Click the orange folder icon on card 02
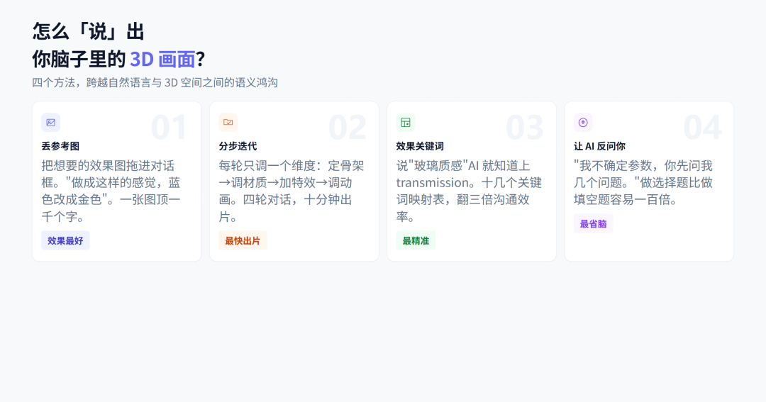The height and width of the screenshot is (402, 766). pyautogui.click(x=228, y=123)
